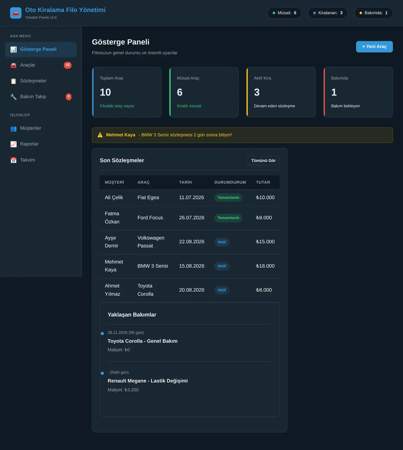Open the Araçlar menu item
Viewport: 403px width, 450px height.
point(41,65)
